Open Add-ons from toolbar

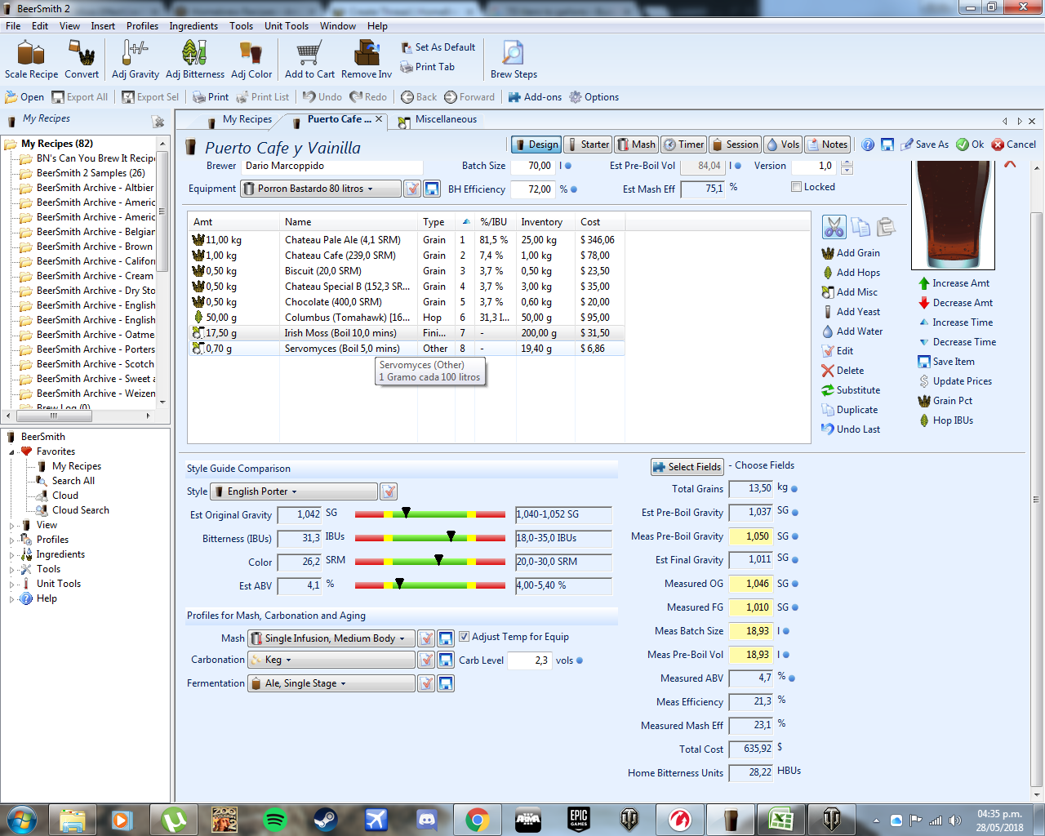click(x=535, y=97)
